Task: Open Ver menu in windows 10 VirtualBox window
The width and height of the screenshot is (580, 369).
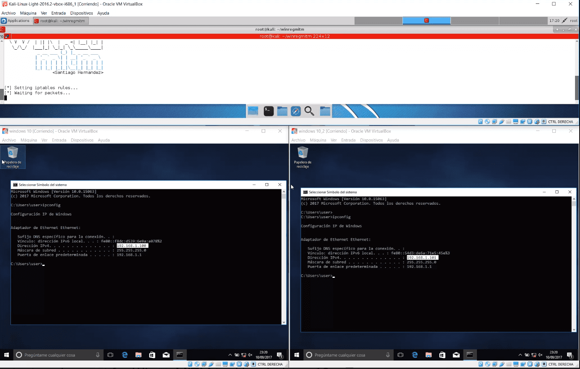Action: click(x=45, y=140)
